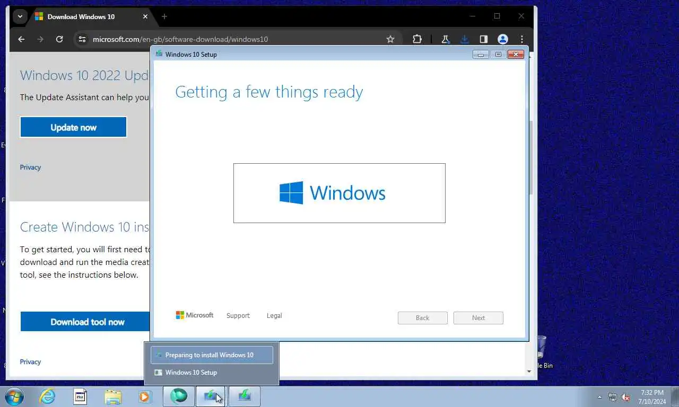This screenshot has height=407, width=679.
Task: Show hidden tray icons arrow
Action: [600, 397]
